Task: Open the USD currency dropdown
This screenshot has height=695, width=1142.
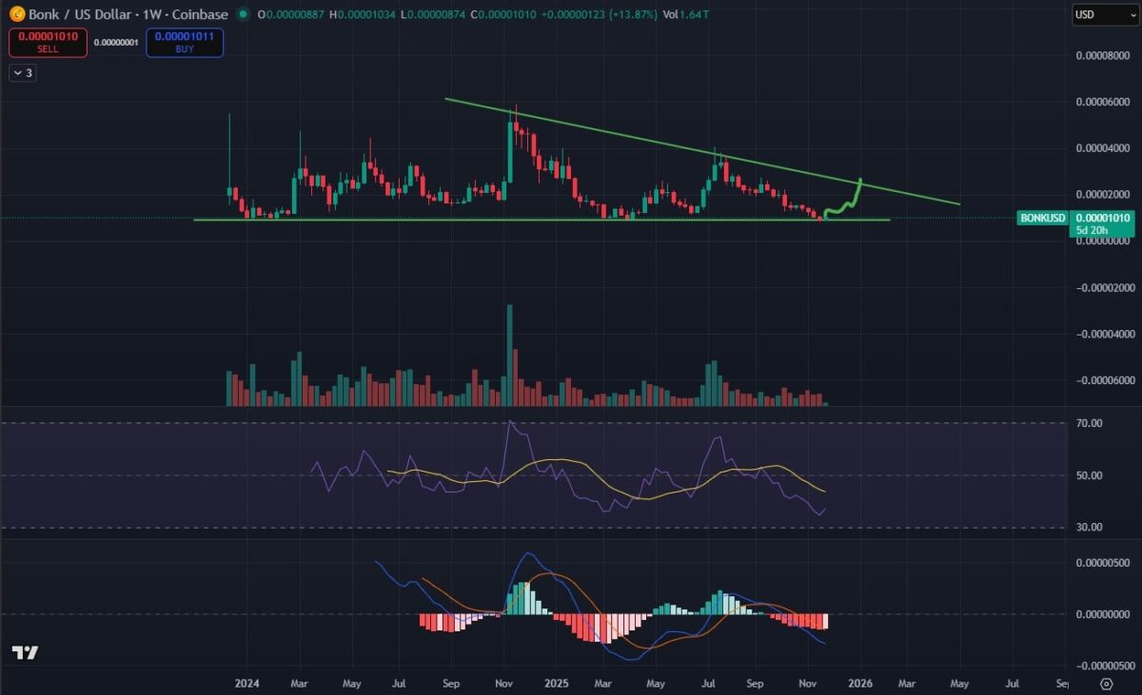Action: pyautogui.click(x=1092, y=14)
